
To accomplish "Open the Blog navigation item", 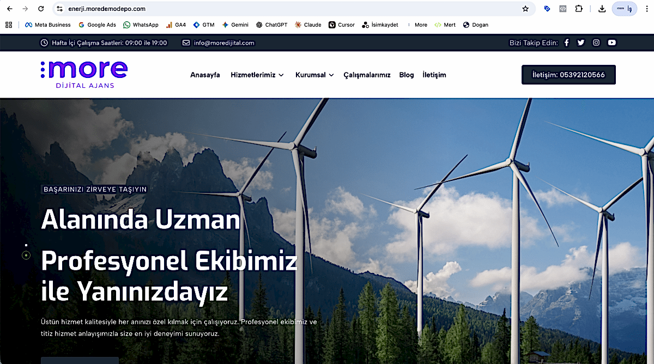I will click(406, 75).
